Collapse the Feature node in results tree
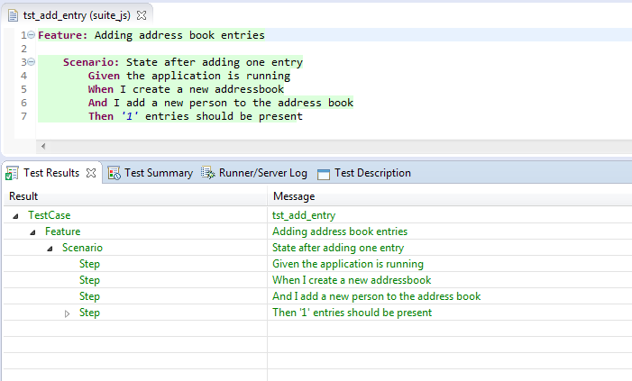The image size is (632, 381). (32, 232)
